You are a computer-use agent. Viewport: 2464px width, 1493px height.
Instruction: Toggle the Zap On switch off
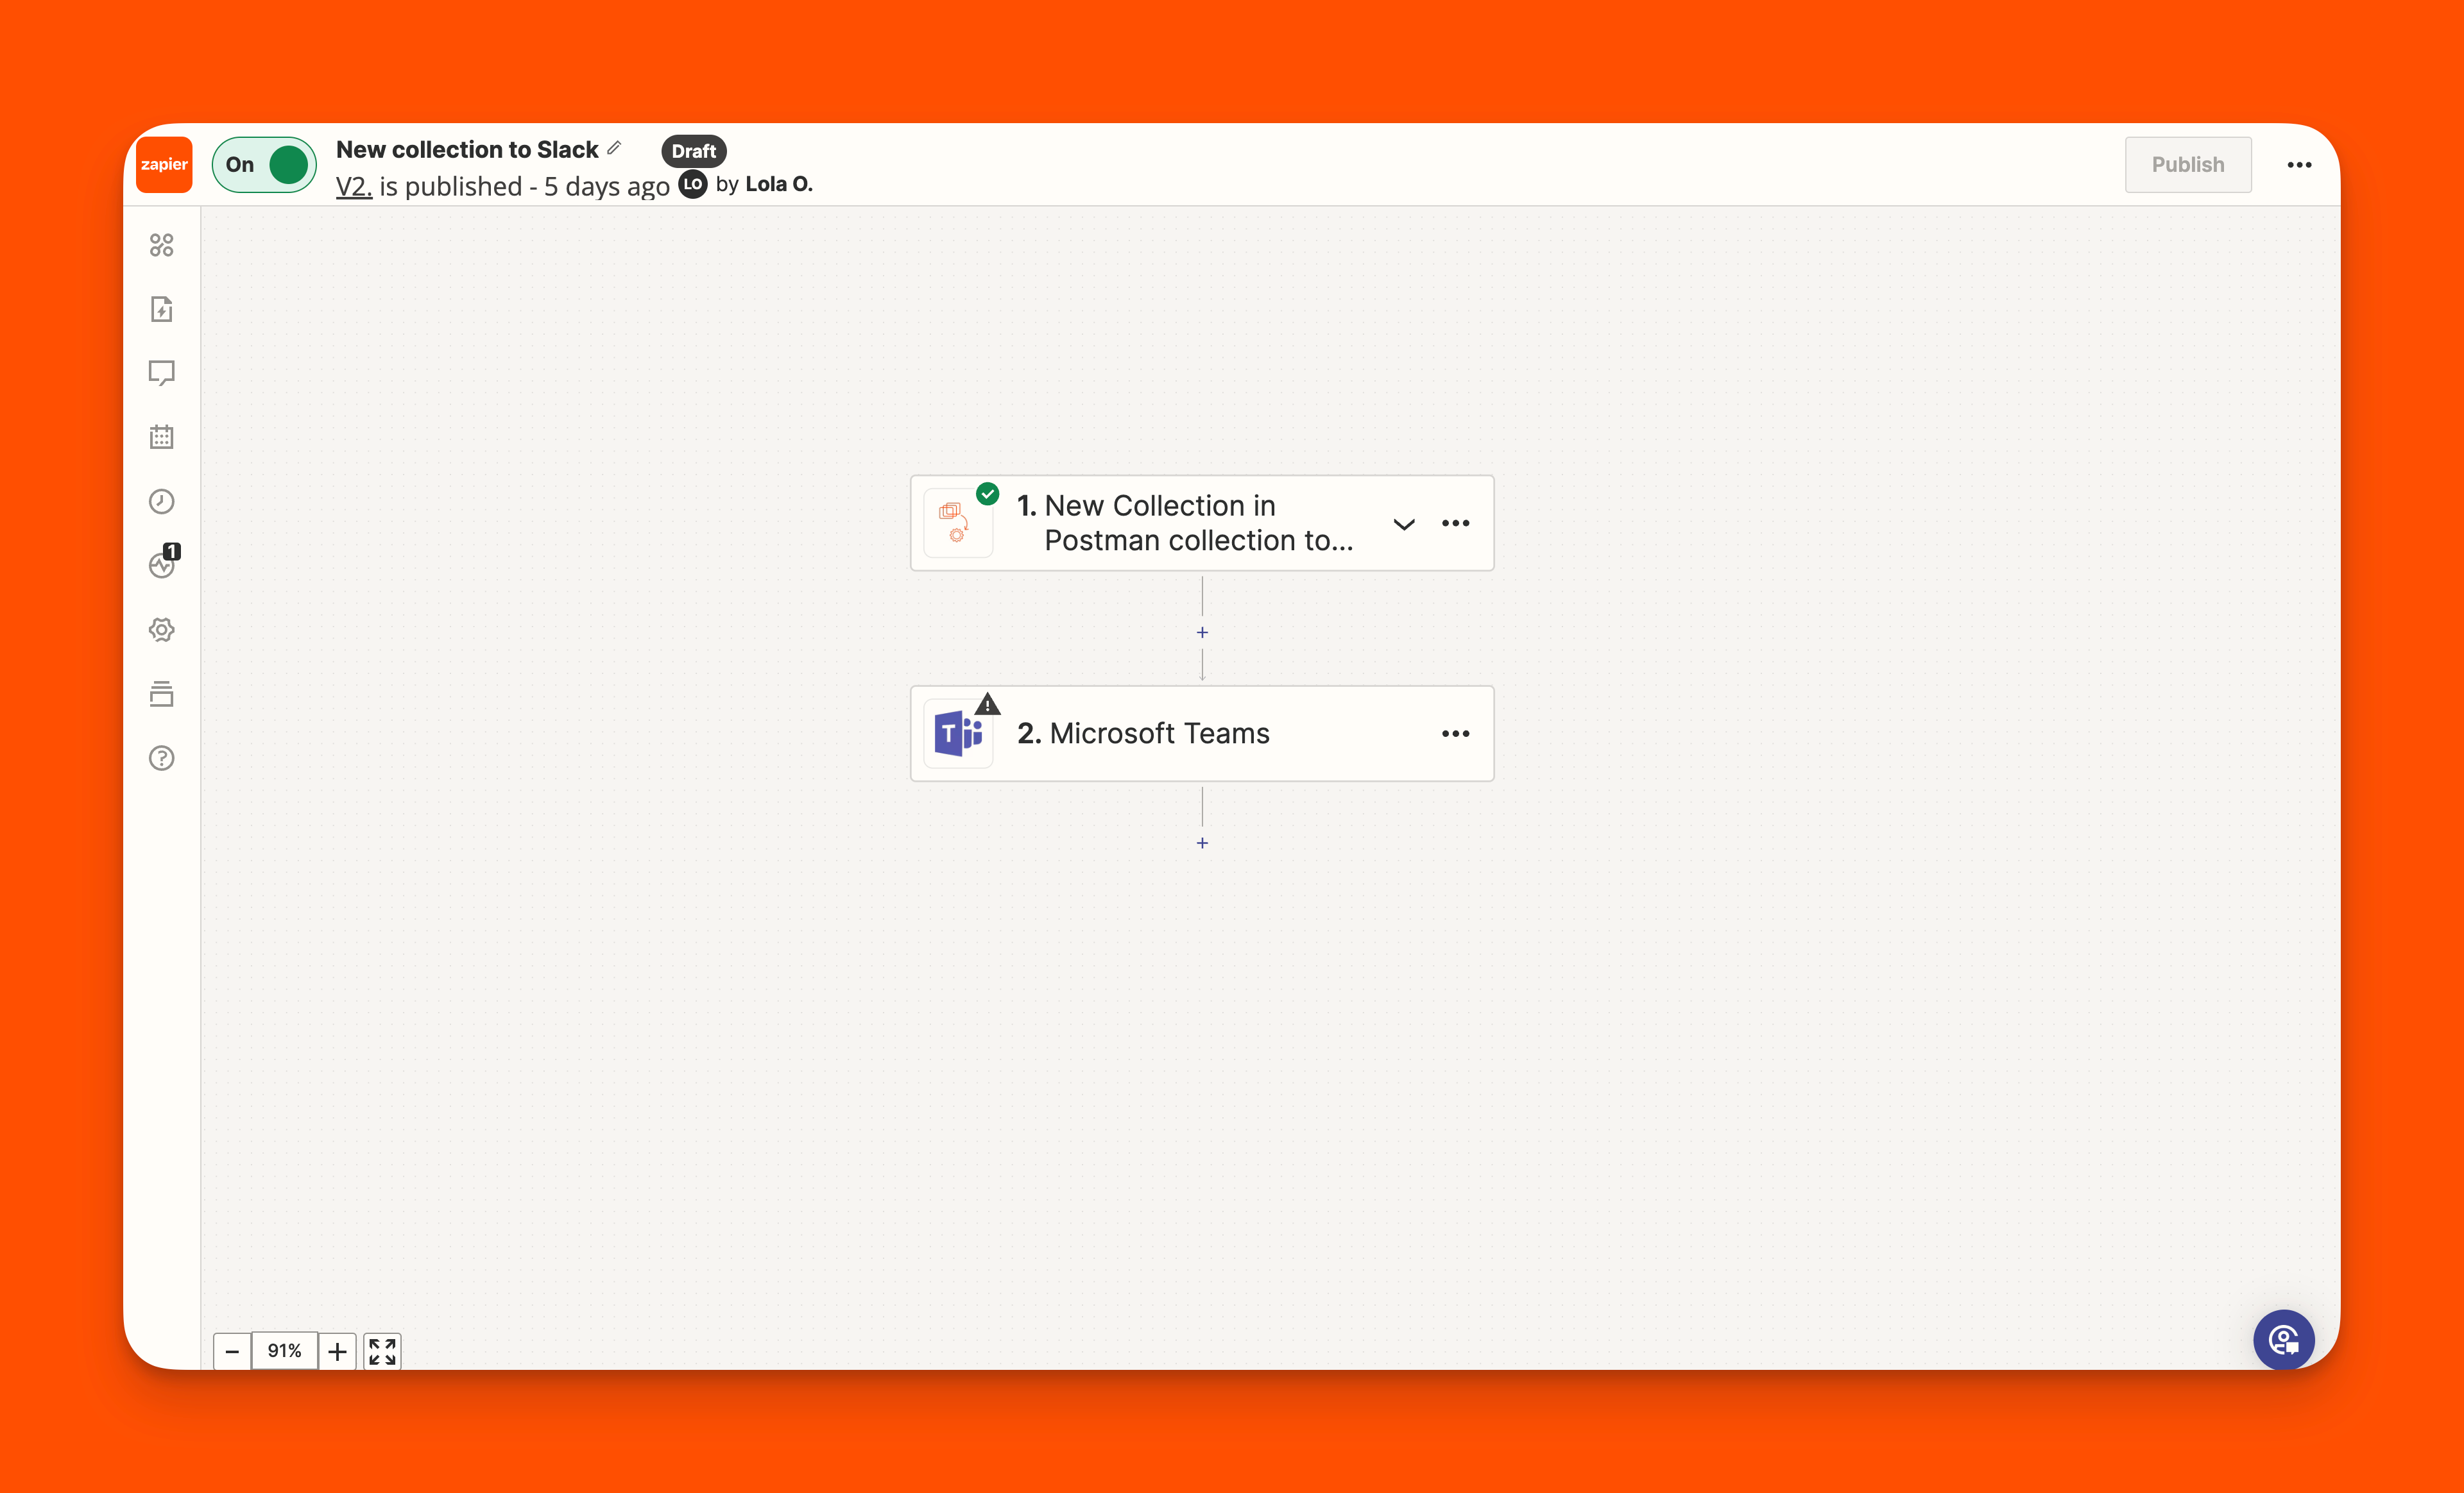coord(265,164)
